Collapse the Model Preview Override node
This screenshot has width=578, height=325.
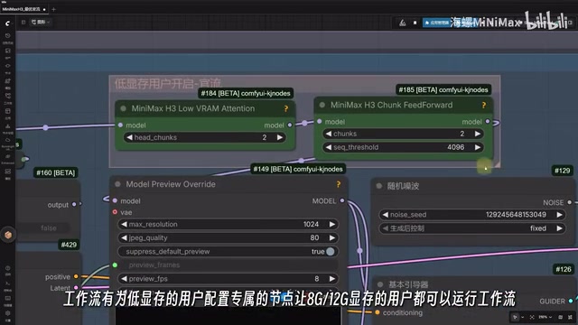click(117, 184)
